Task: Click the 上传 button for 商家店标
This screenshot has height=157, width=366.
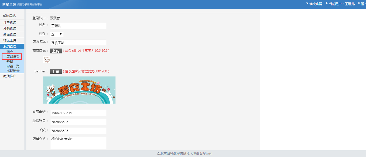Action: pos(56,51)
